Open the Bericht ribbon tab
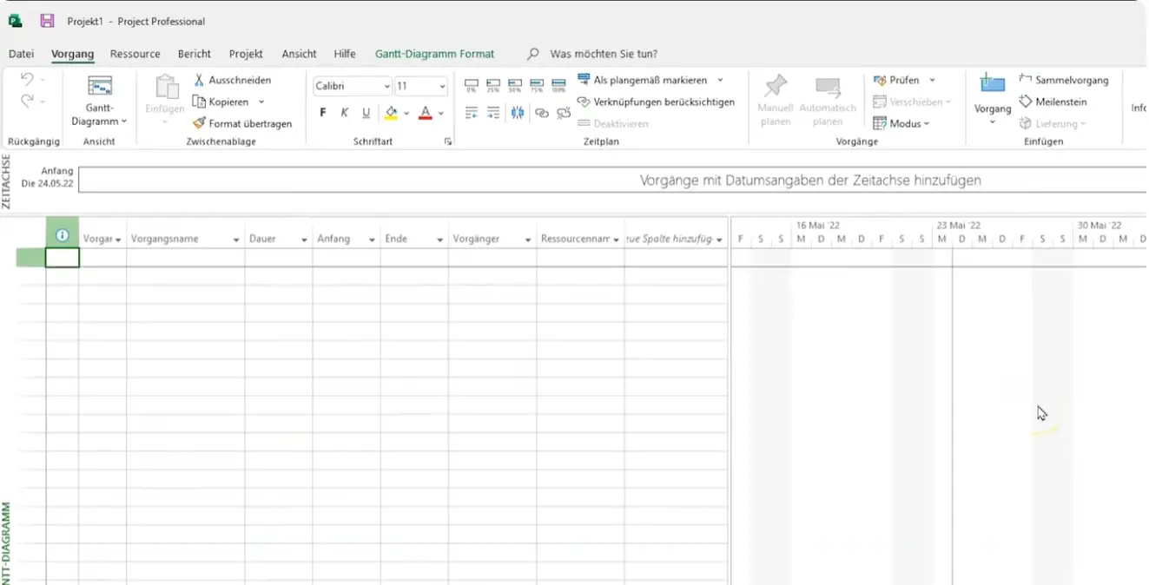The height and width of the screenshot is (585, 1149). pos(195,54)
